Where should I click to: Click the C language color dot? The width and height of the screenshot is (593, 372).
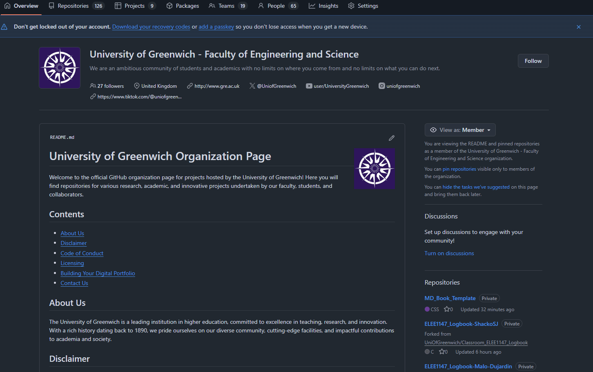coord(427,352)
